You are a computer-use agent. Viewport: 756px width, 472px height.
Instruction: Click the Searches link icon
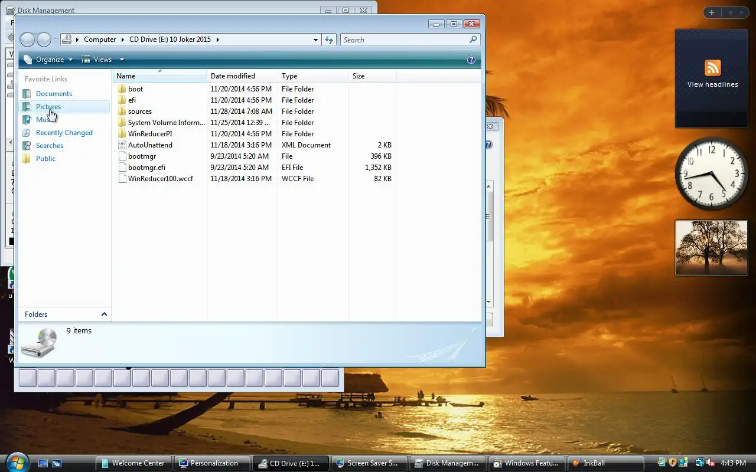pos(27,146)
